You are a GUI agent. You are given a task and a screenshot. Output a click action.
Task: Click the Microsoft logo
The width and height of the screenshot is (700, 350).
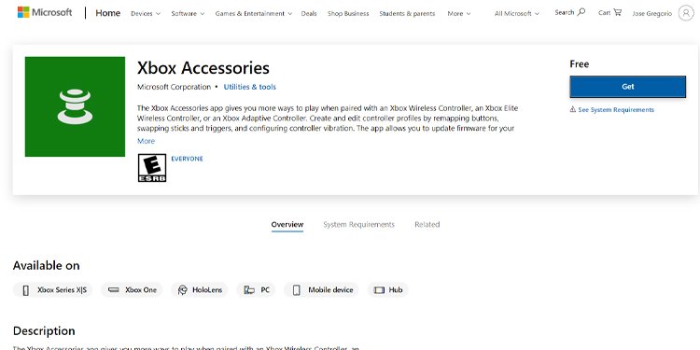(45, 12)
